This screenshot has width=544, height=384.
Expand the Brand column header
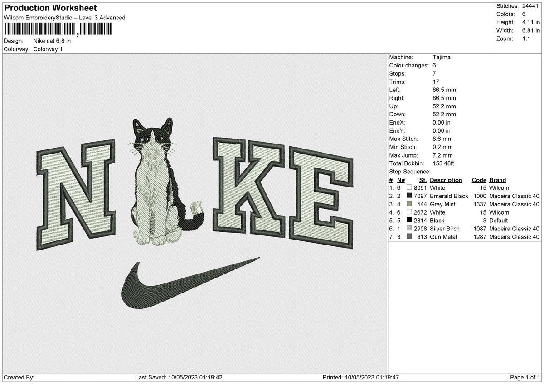coord(497,180)
